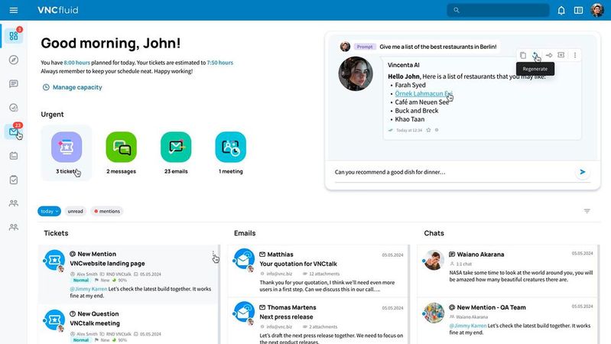Open the VNCtalk meeting ticket

(x=128, y=326)
